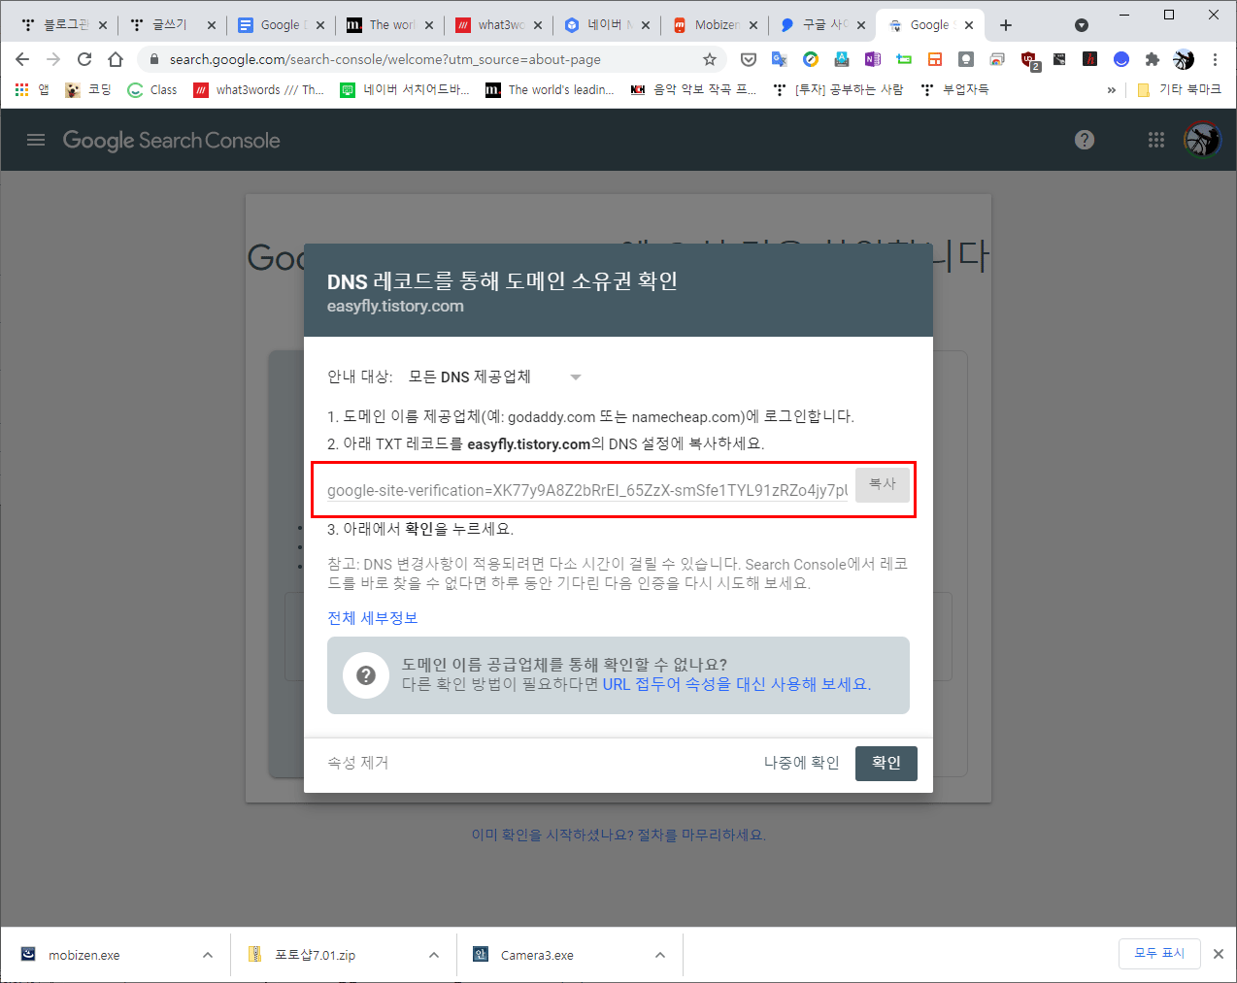Open the OneNote clipper extension
This screenshot has width=1237, height=983.
pyautogui.click(x=873, y=59)
